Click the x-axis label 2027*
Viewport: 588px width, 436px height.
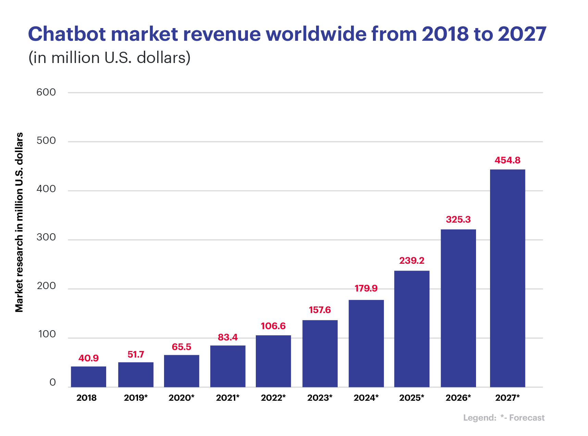508,398
